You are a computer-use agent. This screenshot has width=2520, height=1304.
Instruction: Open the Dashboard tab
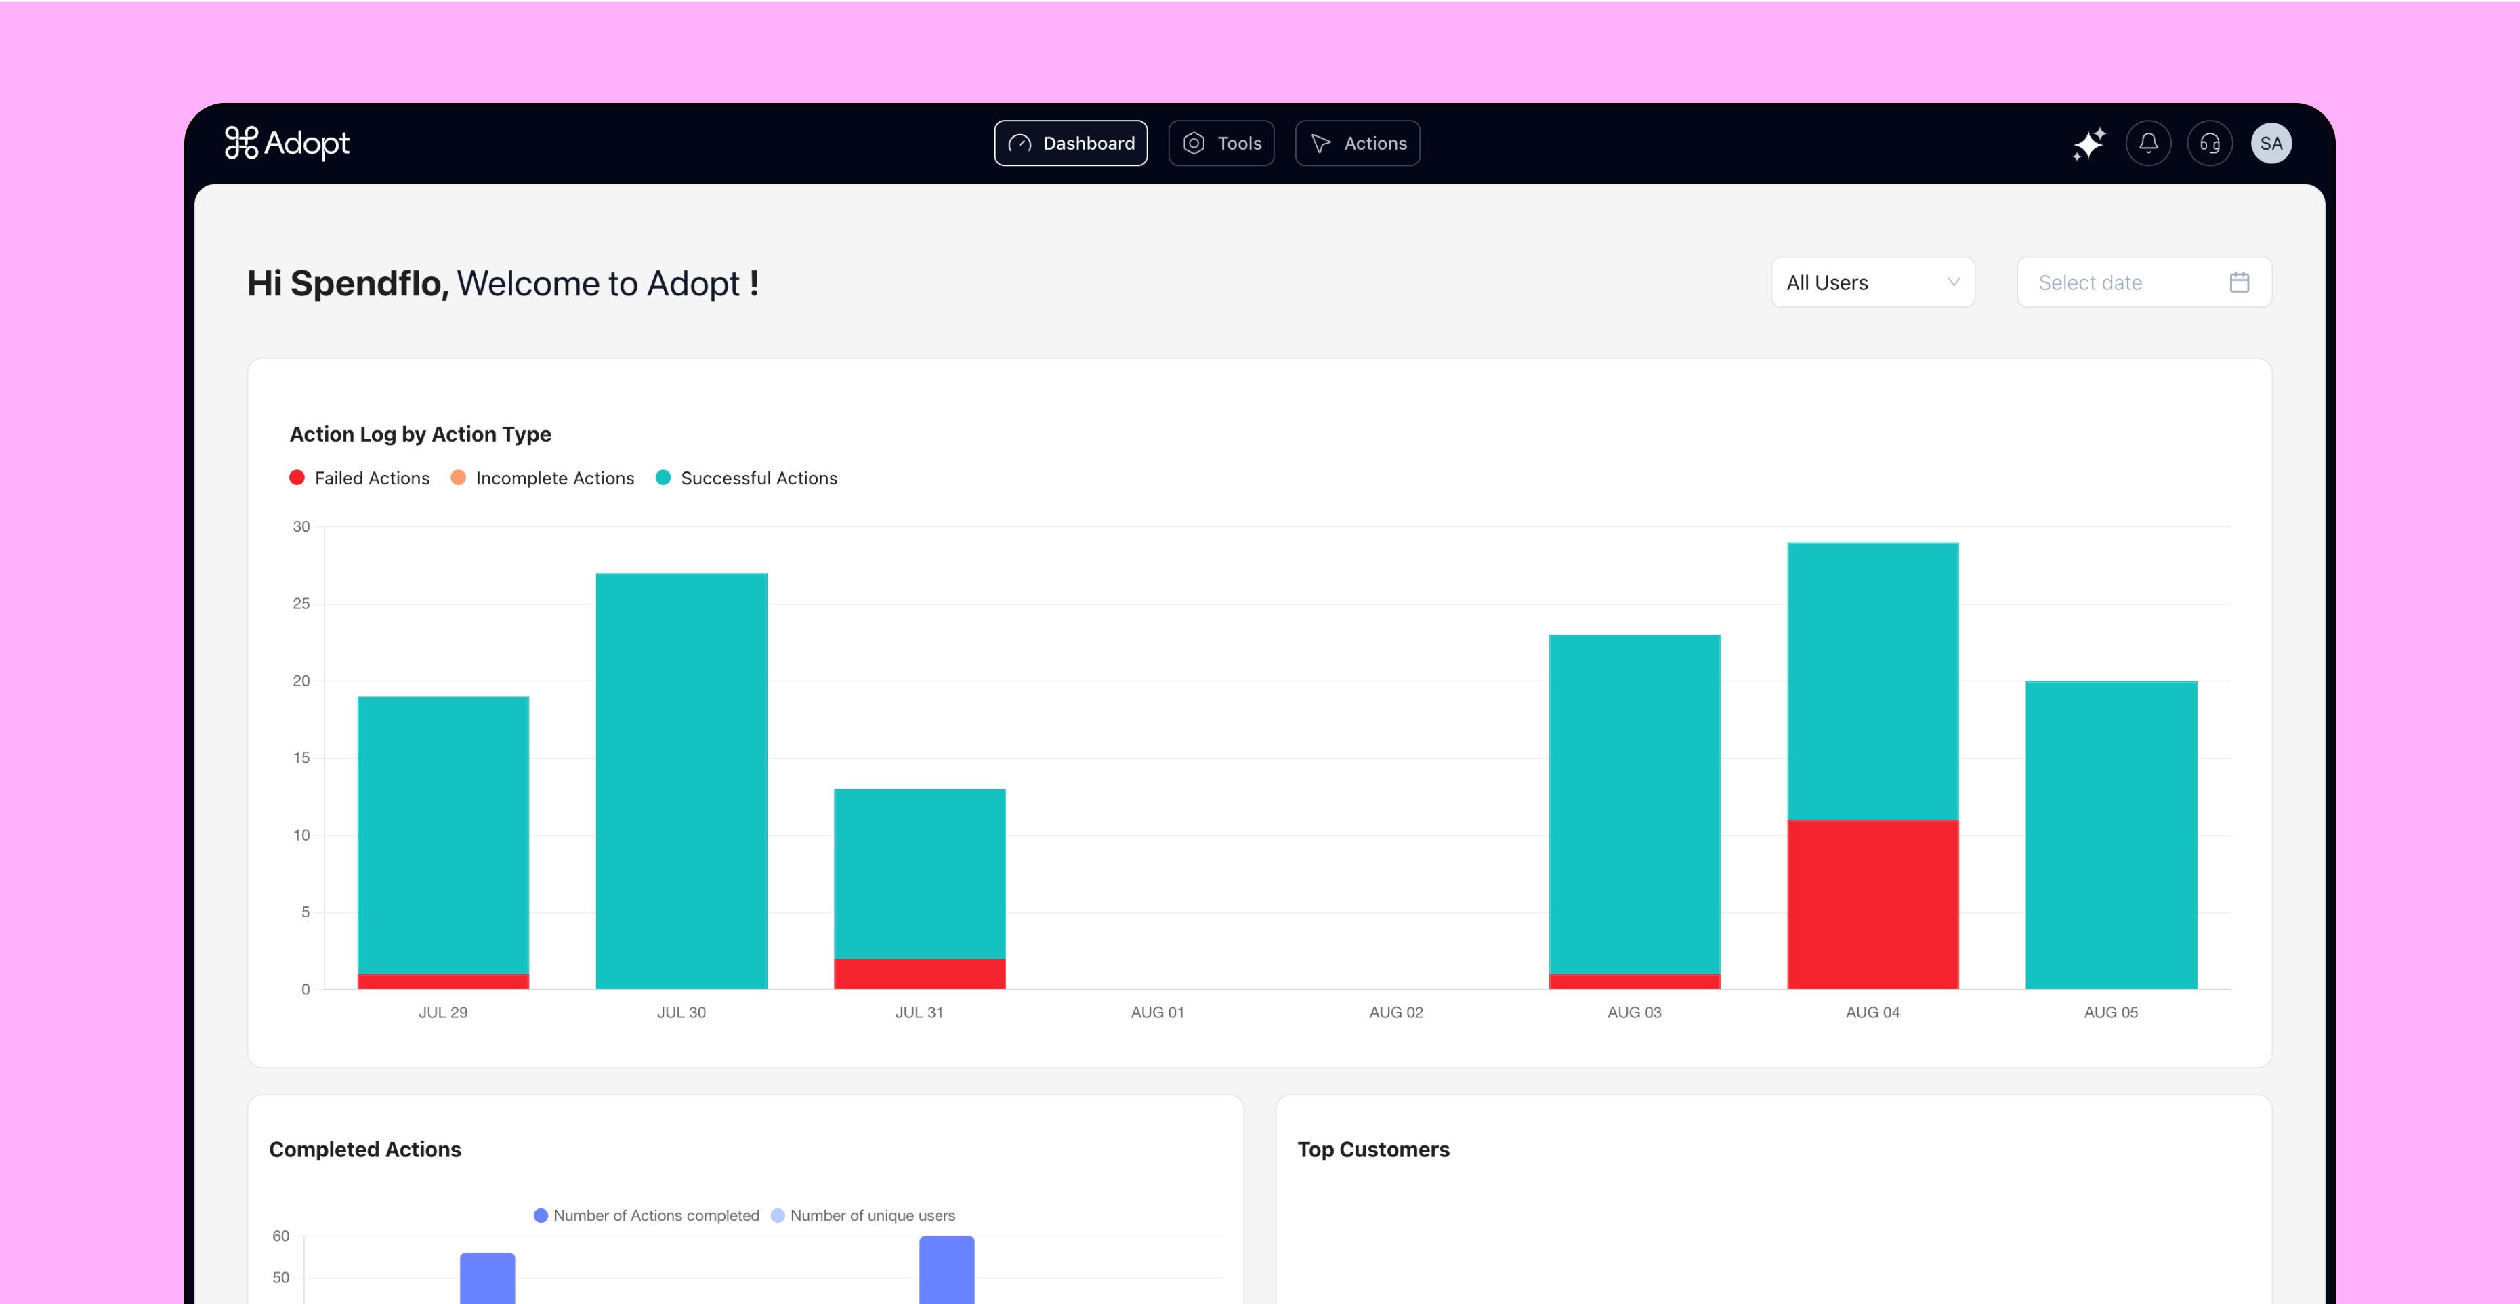point(1070,143)
